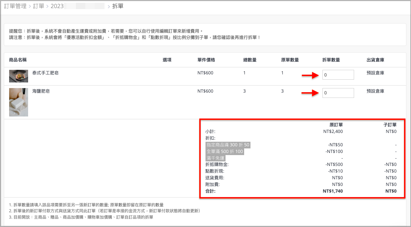Viewport: 411px width, 227px height.
Task: Click the 訂單管理 breadcrumb link
Action: (x=15, y=6)
